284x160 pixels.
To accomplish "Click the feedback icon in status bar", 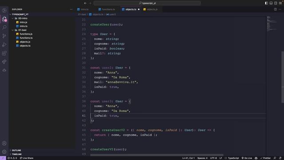I will coord(275,158).
